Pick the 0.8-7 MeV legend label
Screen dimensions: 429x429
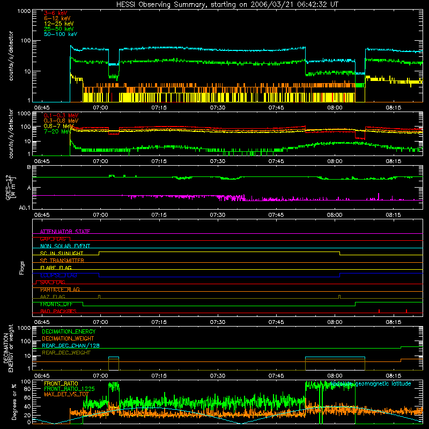point(58,126)
